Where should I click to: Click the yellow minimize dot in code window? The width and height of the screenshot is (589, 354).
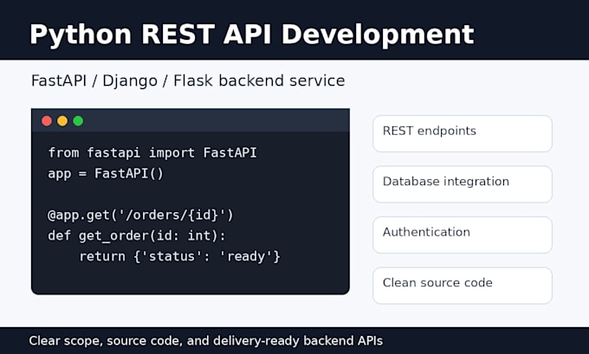pyautogui.click(x=62, y=121)
